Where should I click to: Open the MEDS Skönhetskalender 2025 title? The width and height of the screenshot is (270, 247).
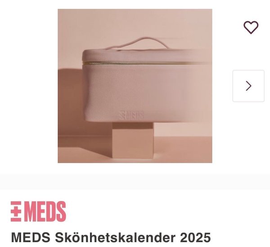pos(111,238)
